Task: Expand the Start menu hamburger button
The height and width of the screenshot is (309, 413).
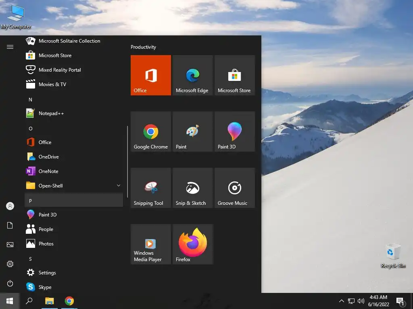Action: click(10, 47)
